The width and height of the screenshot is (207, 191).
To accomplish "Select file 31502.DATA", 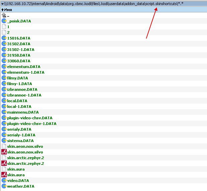I will [x=19, y=44].
